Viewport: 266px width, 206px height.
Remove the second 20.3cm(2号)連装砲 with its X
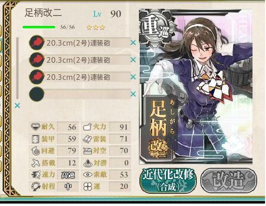(x=133, y=60)
